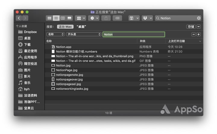
Task: Select the 这台 Mac search scope
Action: (x=65, y=27)
